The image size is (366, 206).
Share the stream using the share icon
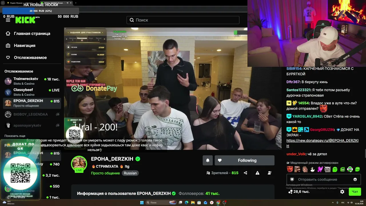(245, 173)
